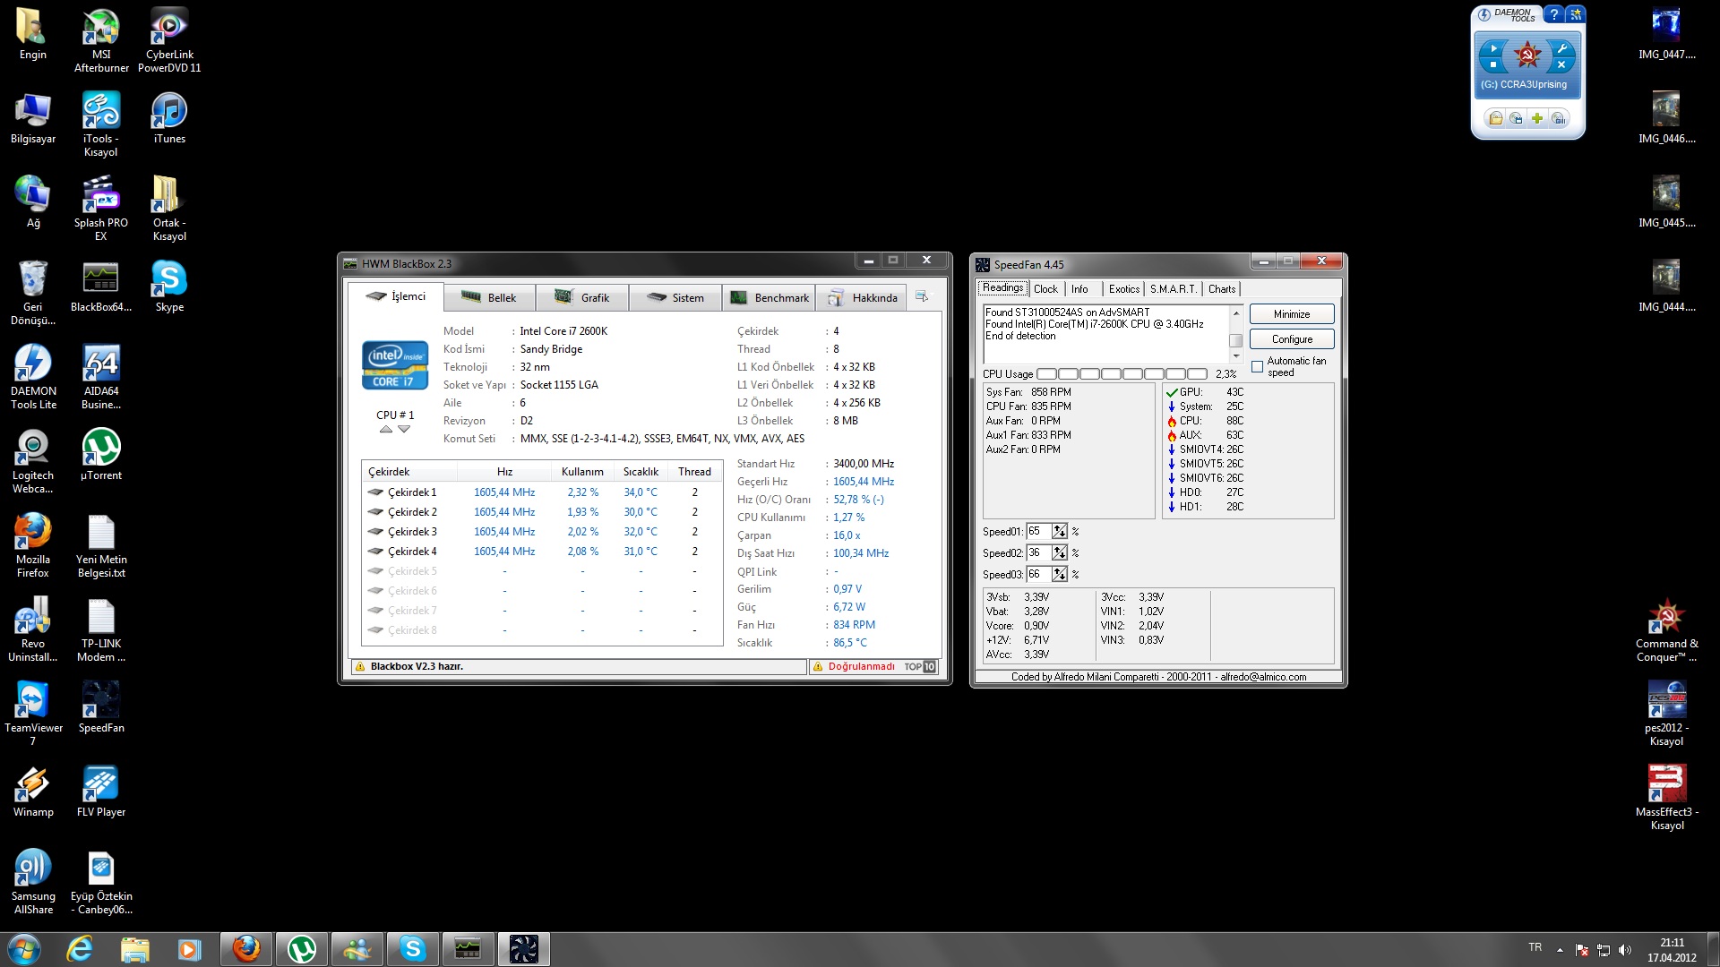Screen dimensions: 1720x967
Task: Click the play button on the Daemon Tools gadget
Action: [x=1493, y=48]
